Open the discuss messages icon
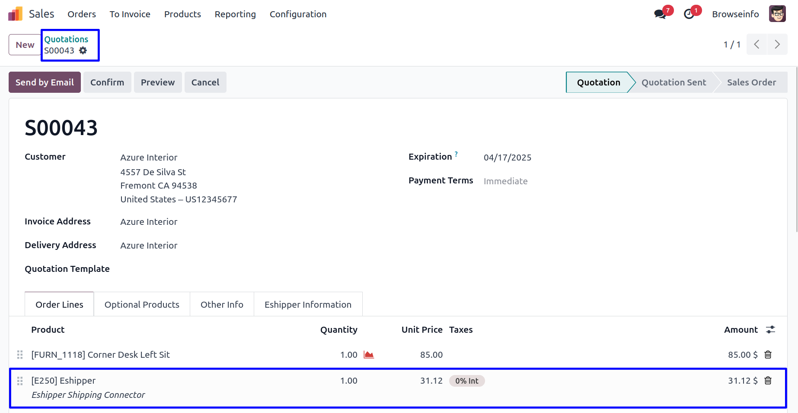This screenshot has width=798, height=413. 660,14
